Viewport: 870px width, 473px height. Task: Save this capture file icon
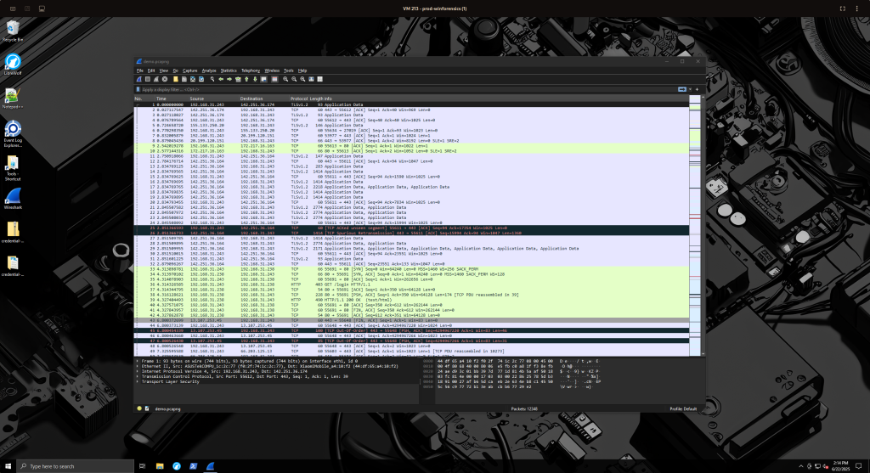coord(184,79)
